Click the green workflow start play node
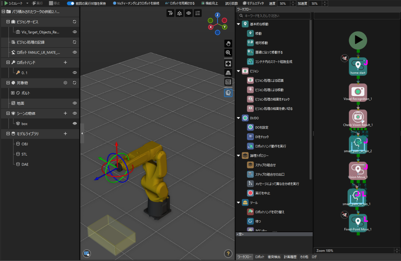 click(x=358, y=40)
